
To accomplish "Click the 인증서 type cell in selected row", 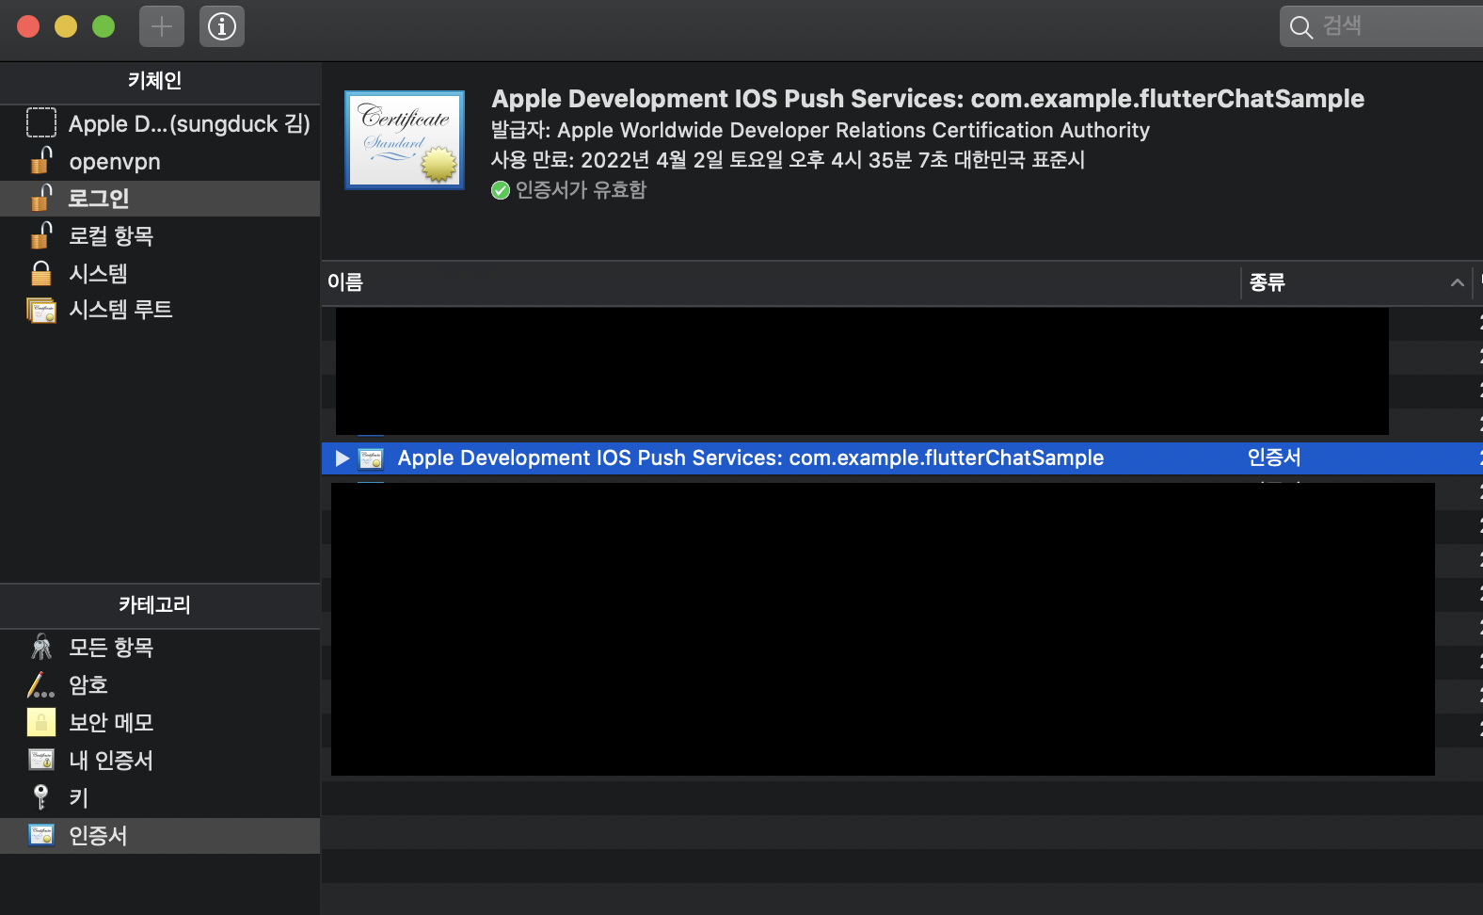I will click(1274, 457).
